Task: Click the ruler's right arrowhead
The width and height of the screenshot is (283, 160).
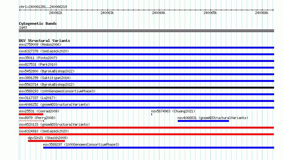Action: 273,10
